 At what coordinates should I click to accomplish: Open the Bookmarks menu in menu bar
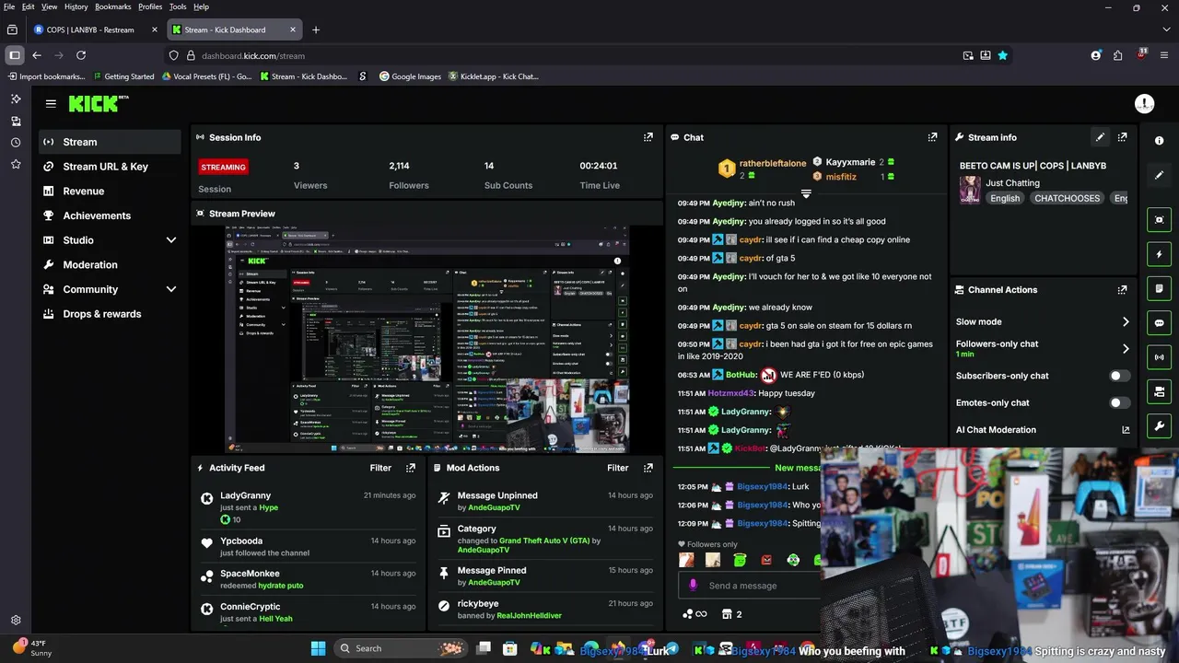coord(114,6)
